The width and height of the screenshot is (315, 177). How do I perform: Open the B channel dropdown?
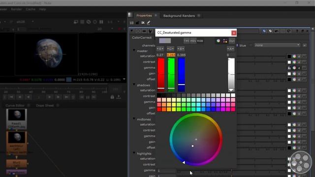pyautogui.click(x=181, y=49)
